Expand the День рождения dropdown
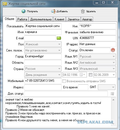The width and height of the screenshot is (120, 130). [x=43, y=75]
